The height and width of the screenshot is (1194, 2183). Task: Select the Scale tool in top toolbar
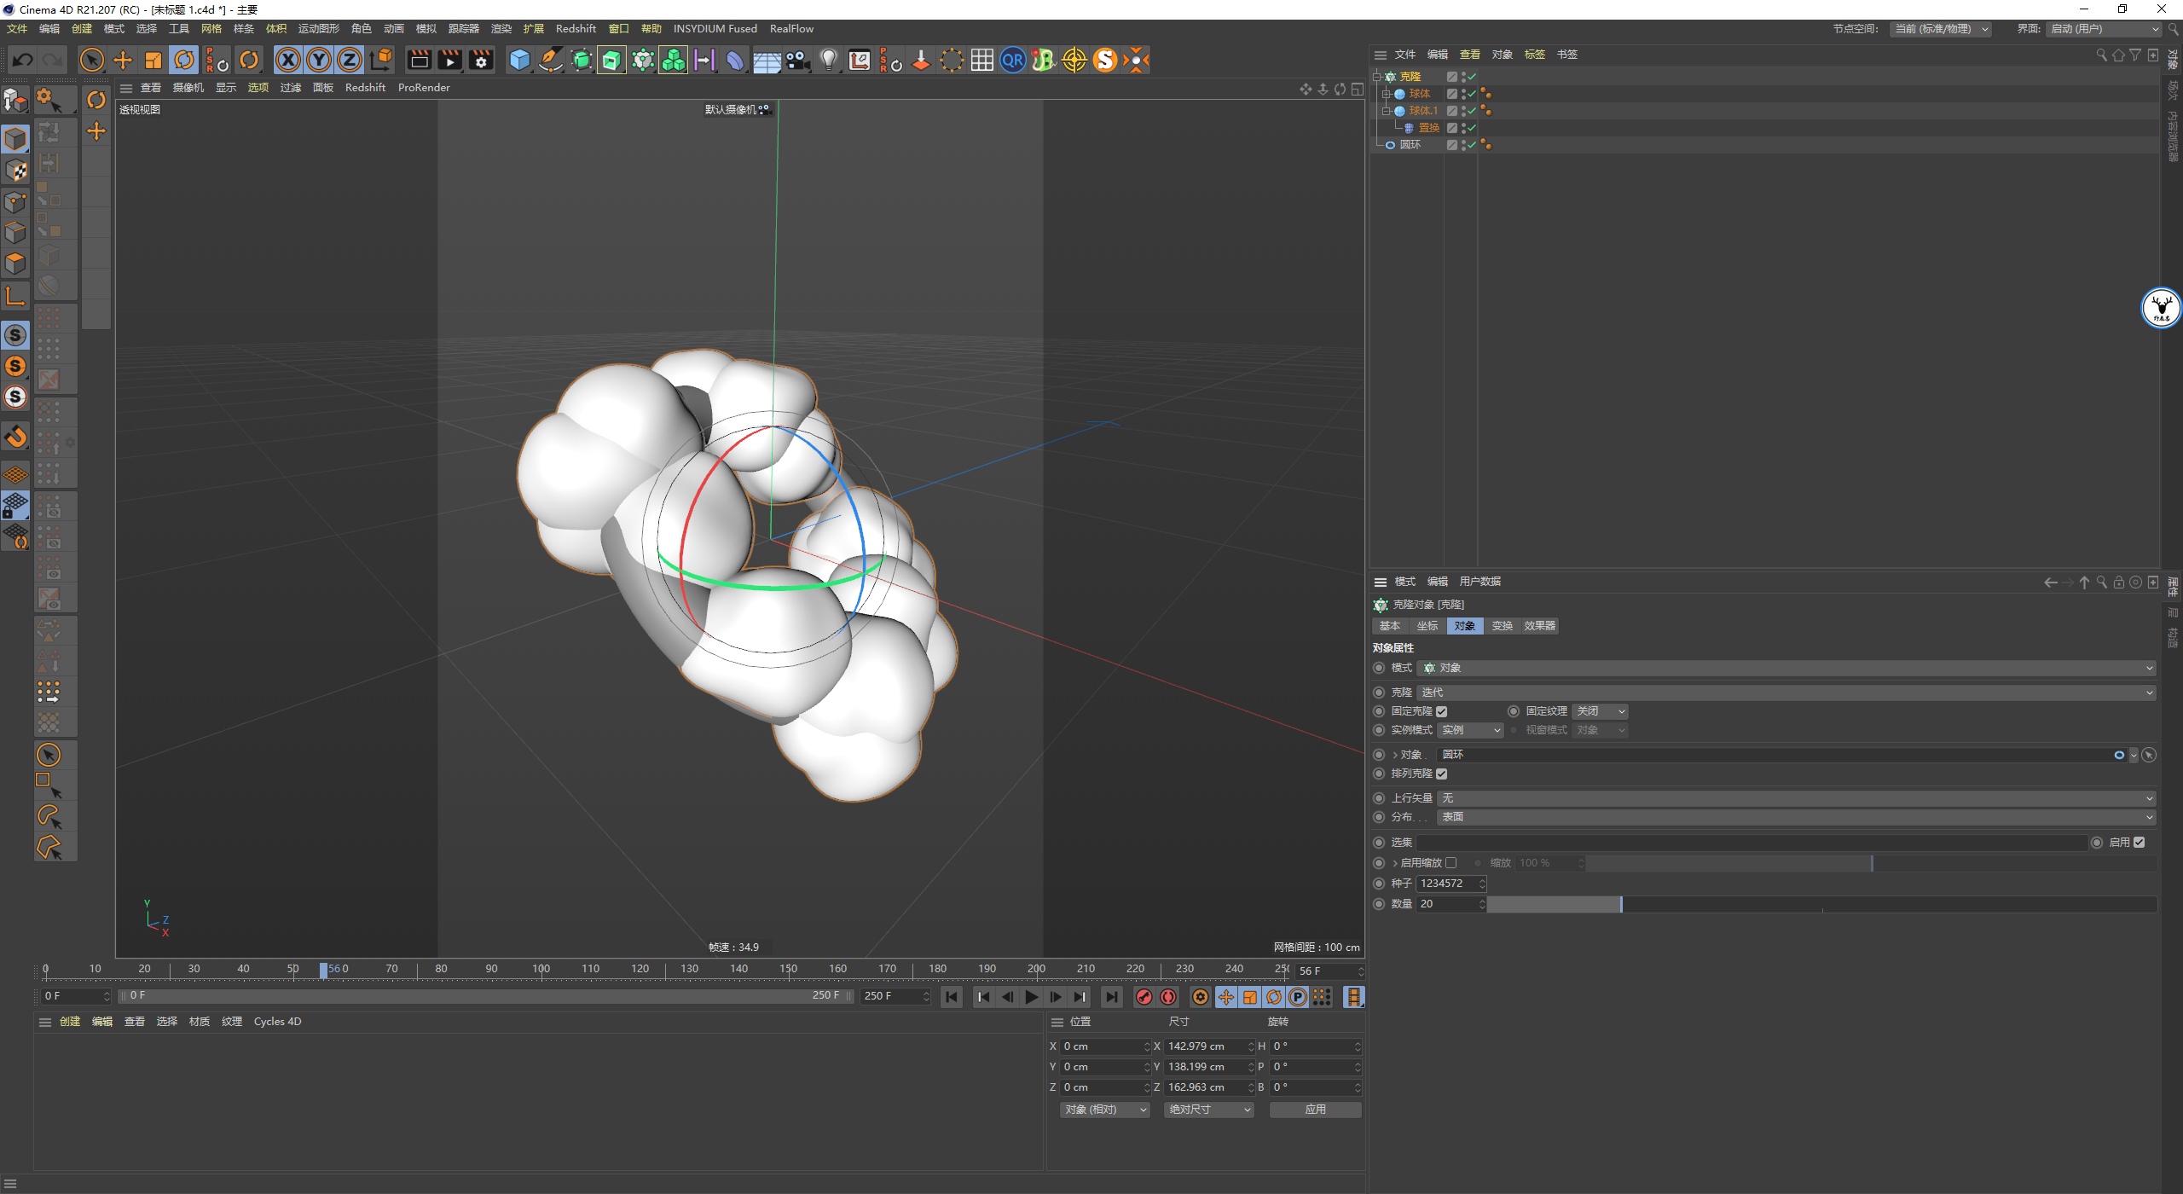pyautogui.click(x=153, y=60)
